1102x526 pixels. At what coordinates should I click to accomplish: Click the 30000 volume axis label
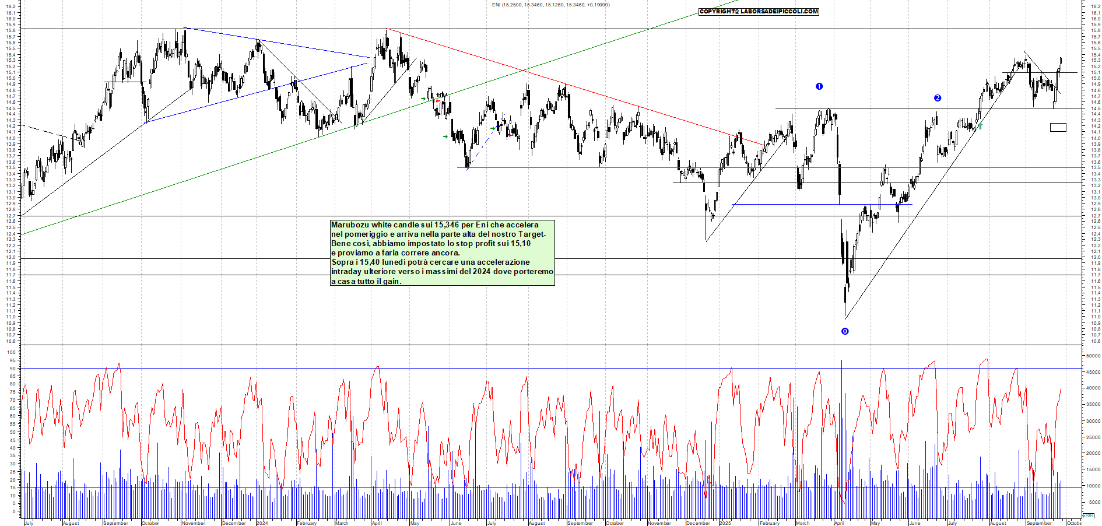tap(1093, 420)
